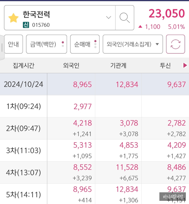
Task: Toggle 순매매 display mode switch
Action: click(x=85, y=44)
